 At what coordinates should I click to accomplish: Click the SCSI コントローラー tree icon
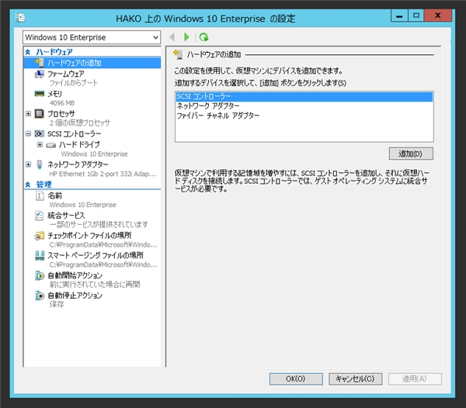point(40,133)
